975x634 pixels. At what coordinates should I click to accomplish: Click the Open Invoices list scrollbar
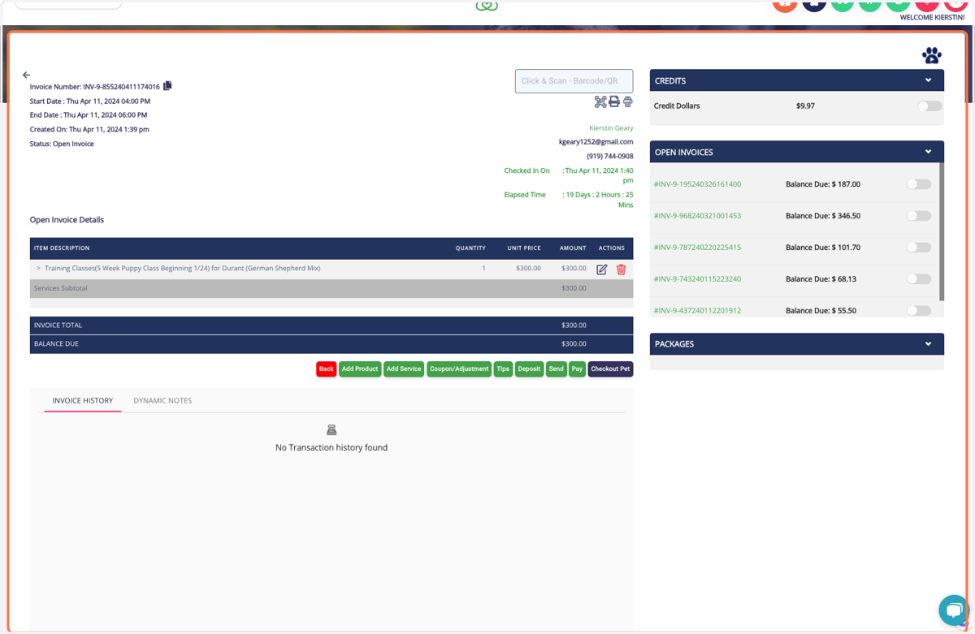[x=942, y=231]
